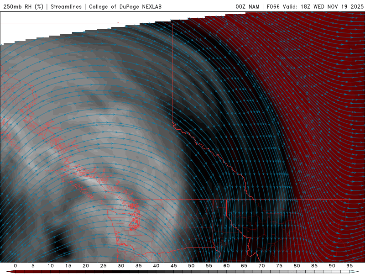Screen dimensions: 365x274
Task: Click the colorbar label "5"
Action: (x=33, y=266)
